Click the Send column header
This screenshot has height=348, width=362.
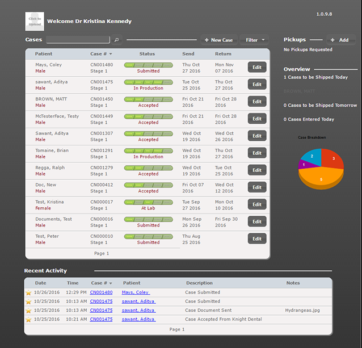(x=188, y=54)
